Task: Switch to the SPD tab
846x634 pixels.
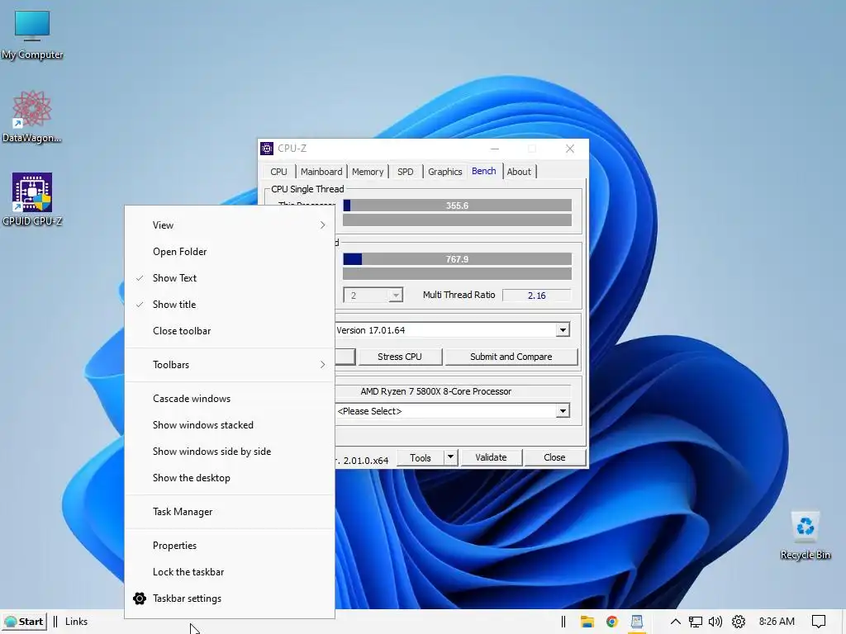Action: point(405,172)
